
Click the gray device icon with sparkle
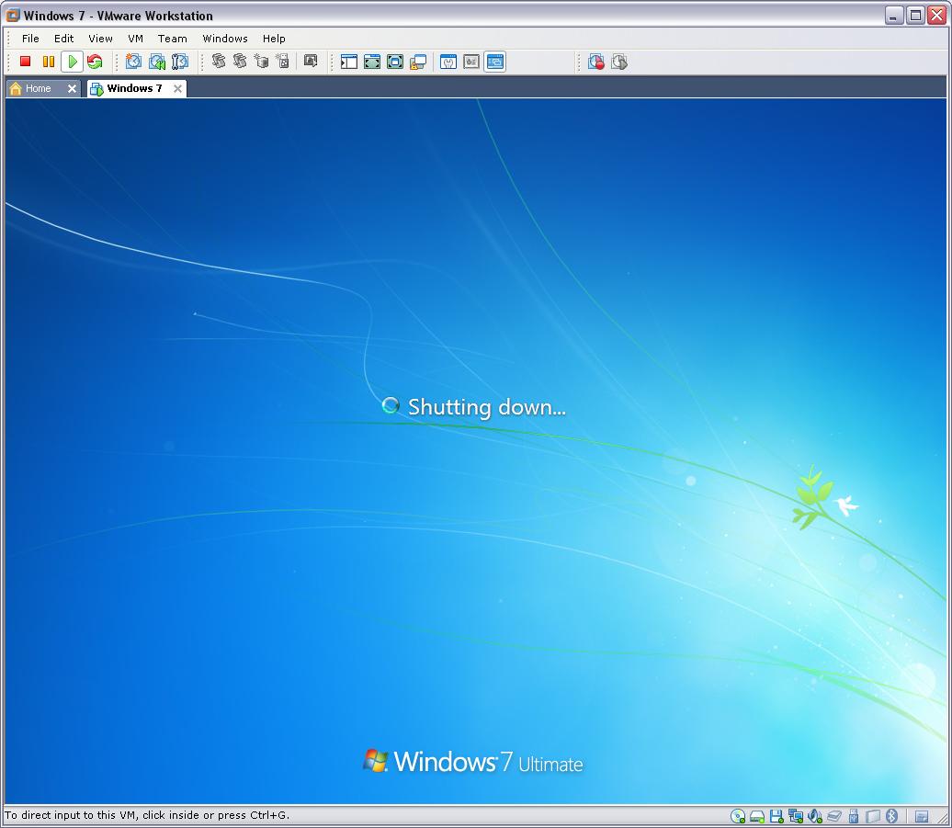pyautogui.click(x=282, y=61)
